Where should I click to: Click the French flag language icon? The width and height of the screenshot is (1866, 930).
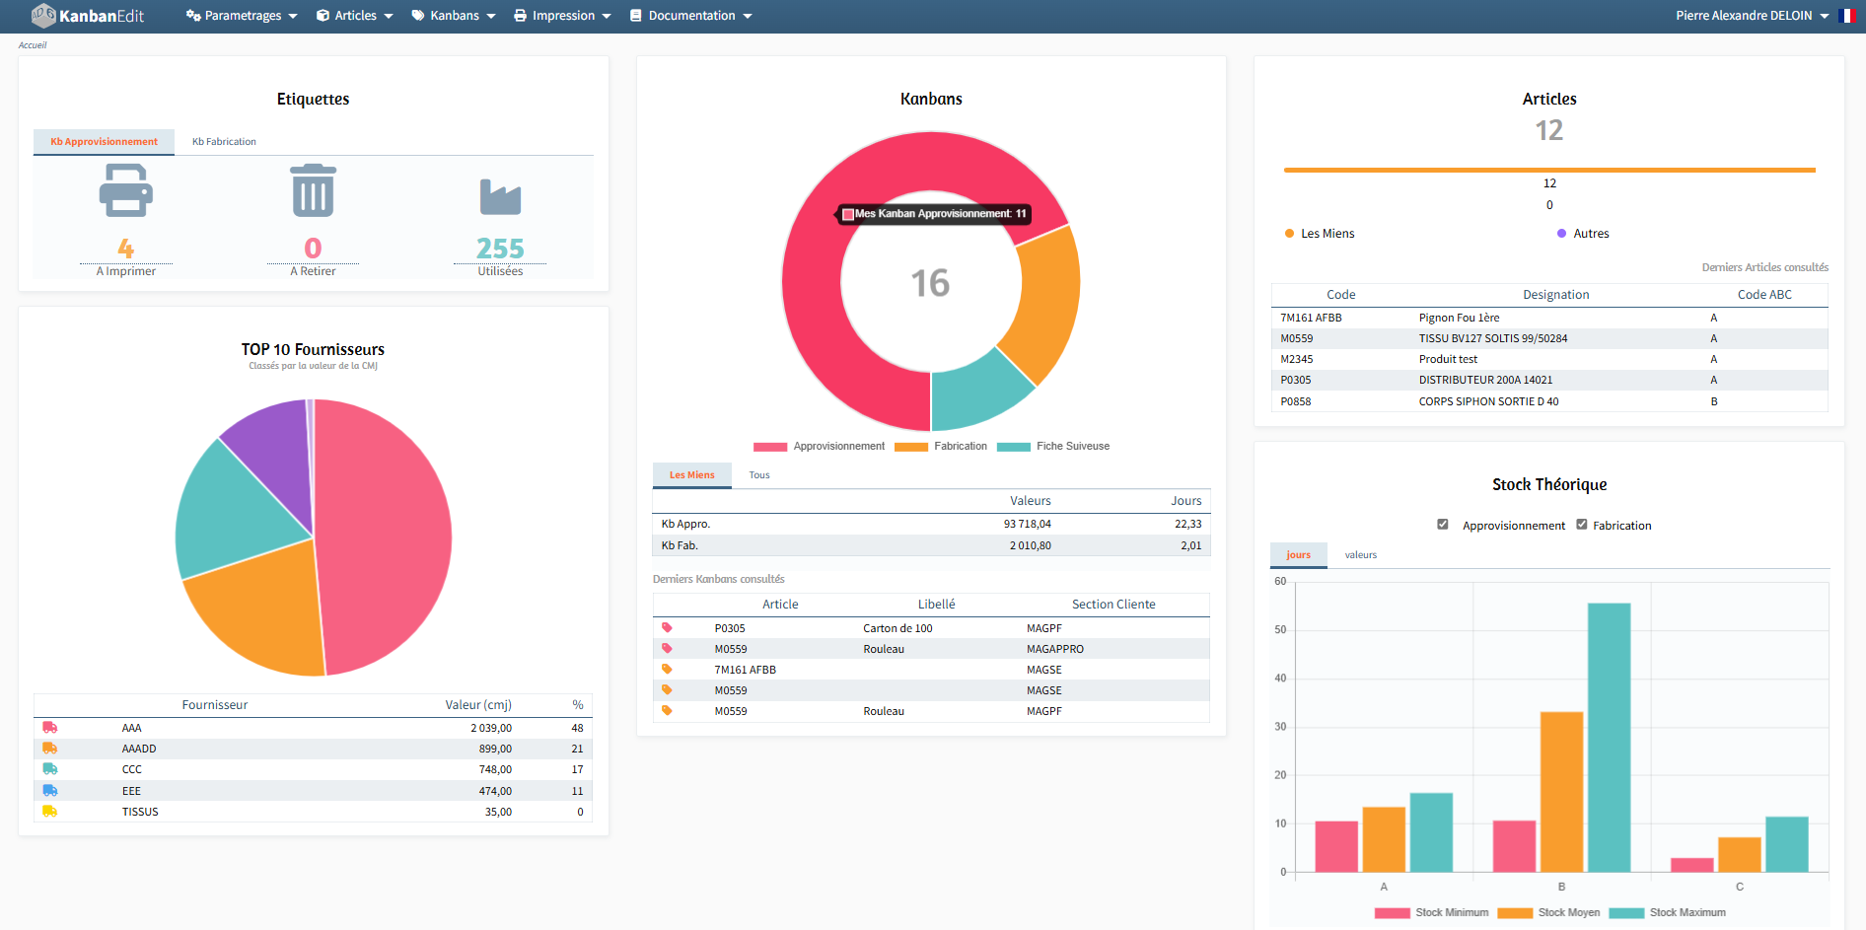pos(1846,16)
